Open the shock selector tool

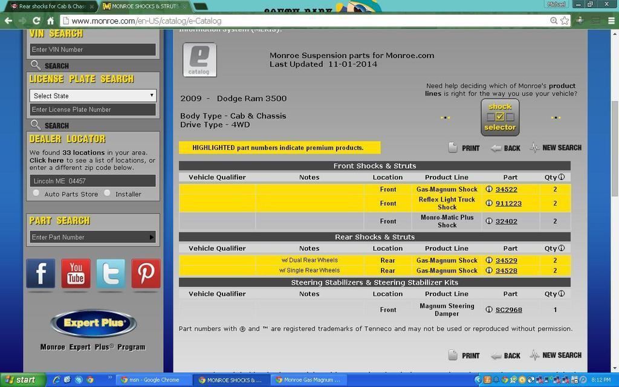(500, 117)
